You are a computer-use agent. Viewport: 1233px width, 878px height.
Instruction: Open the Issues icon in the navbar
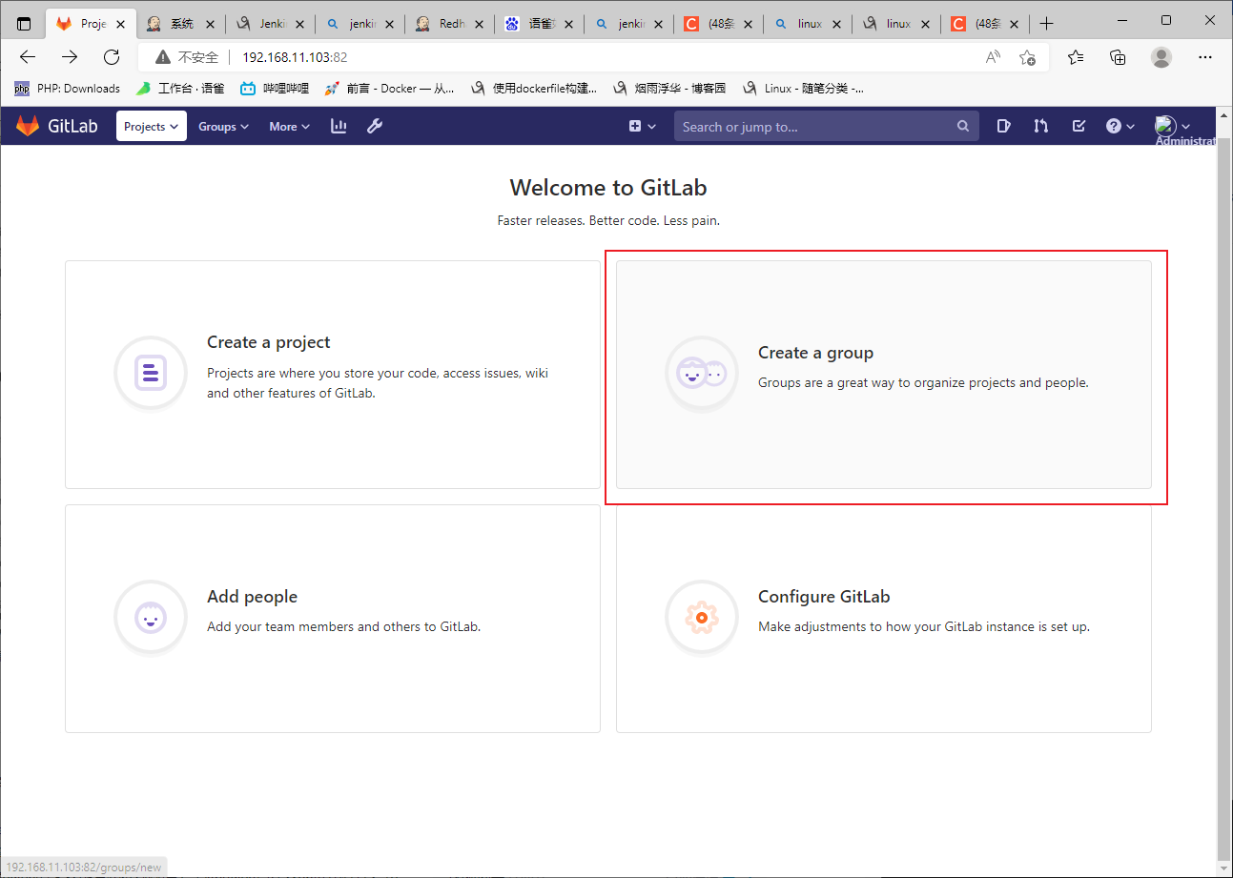[1003, 126]
